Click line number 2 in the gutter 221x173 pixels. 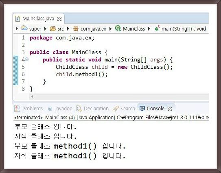tap(23, 45)
